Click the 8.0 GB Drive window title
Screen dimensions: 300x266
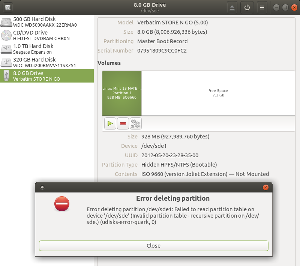click(x=150, y=5)
